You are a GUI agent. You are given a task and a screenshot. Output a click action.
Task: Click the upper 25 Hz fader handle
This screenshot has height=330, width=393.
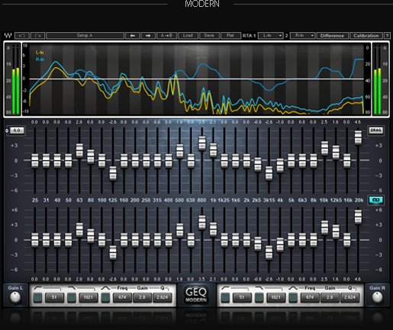pyautogui.click(x=35, y=161)
